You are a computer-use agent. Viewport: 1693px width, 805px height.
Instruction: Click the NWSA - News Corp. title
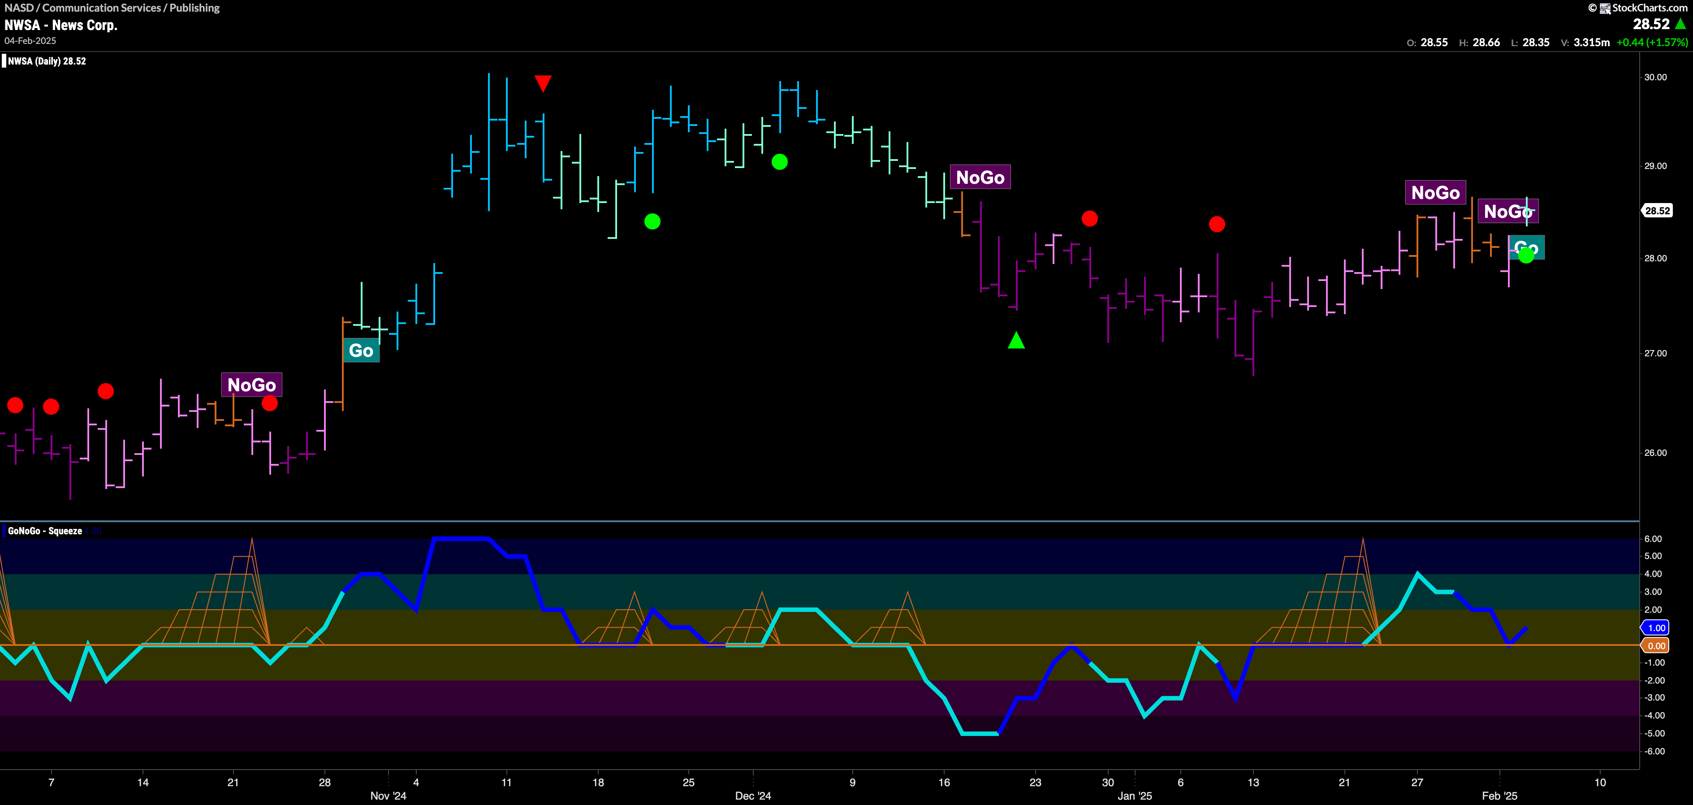point(61,25)
